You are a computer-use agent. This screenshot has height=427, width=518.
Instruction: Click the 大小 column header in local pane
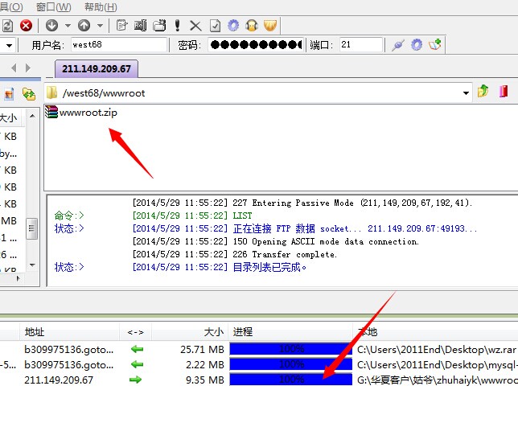[x=11, y=118]
